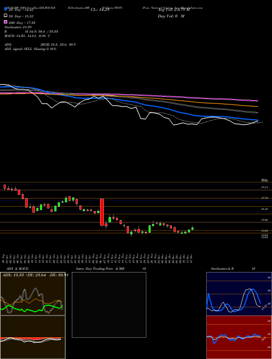The height and width of the screenshot is (359, 272).
Task: Click the blue 20 Day EMA legend swatch
Action: [5, 9]
